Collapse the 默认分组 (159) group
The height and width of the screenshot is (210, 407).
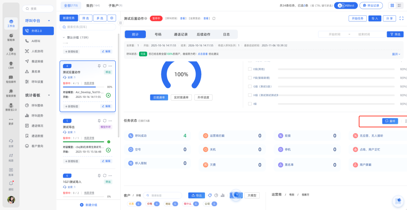[64, 38]
